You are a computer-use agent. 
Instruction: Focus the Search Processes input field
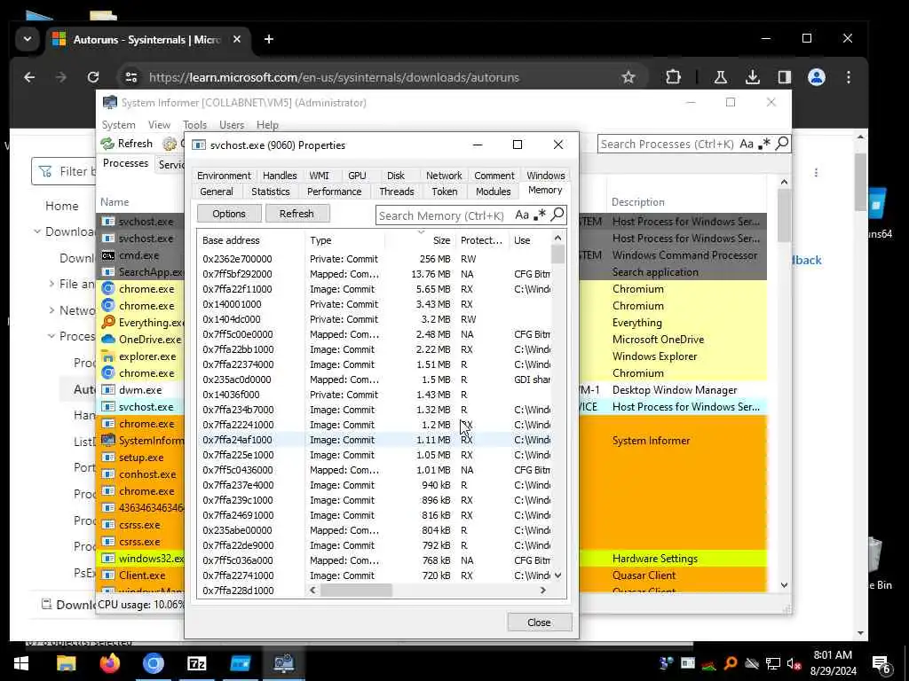tap(668, 144)
